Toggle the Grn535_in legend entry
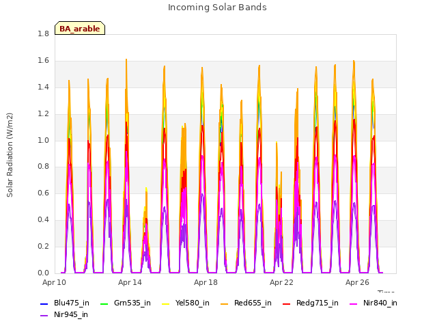Screen dimensions: 437x328 pyautogui.click(x=126, y=303)
